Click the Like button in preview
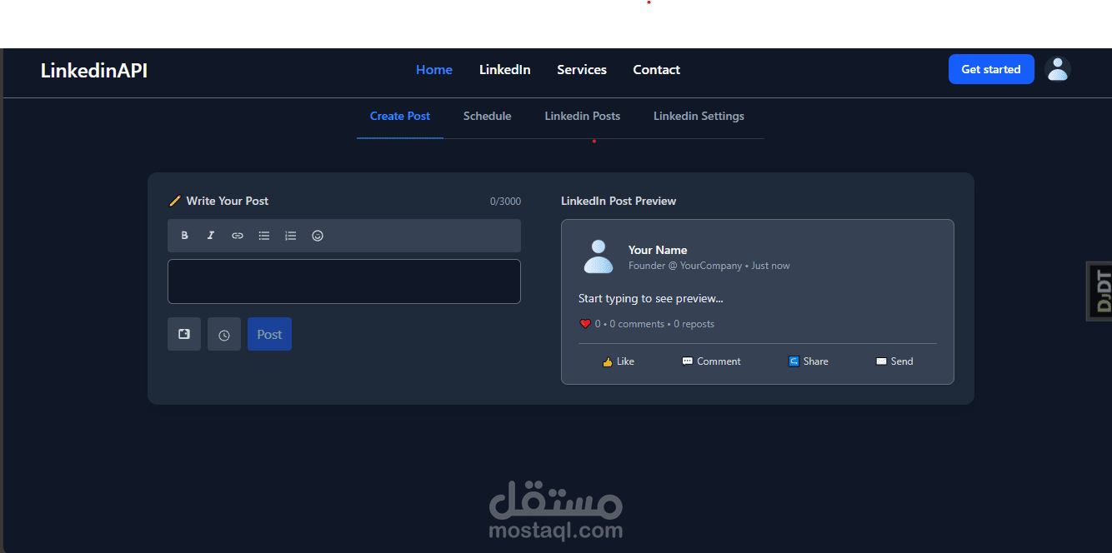 point(619,361)
